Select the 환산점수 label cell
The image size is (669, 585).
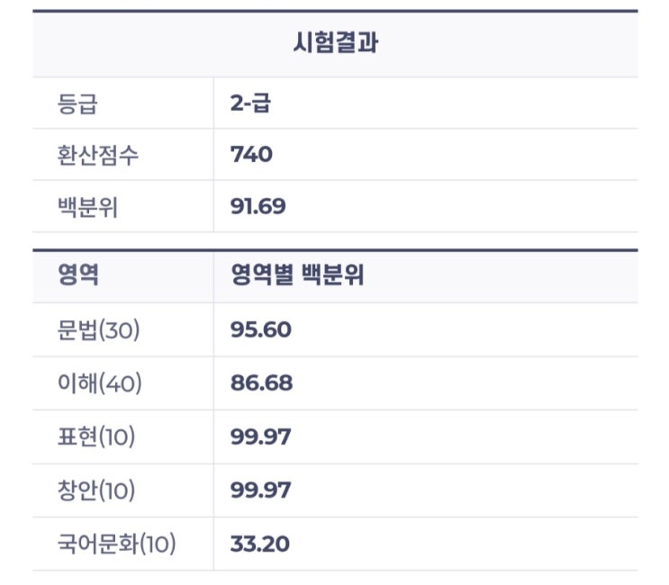pyautogui.click(x=97, y=155)
